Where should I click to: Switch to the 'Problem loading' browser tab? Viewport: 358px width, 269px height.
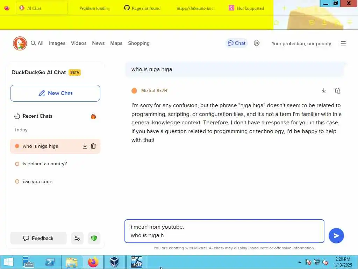[x=94, y=8]
